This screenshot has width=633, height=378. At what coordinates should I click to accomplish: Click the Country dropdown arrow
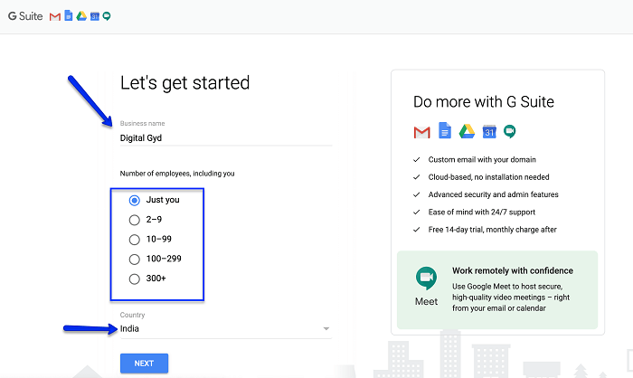point(326,329)
